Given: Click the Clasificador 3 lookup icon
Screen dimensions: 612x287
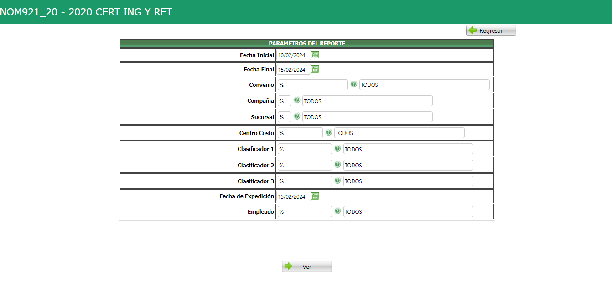Looking at the screenshot, I should 337,181.
